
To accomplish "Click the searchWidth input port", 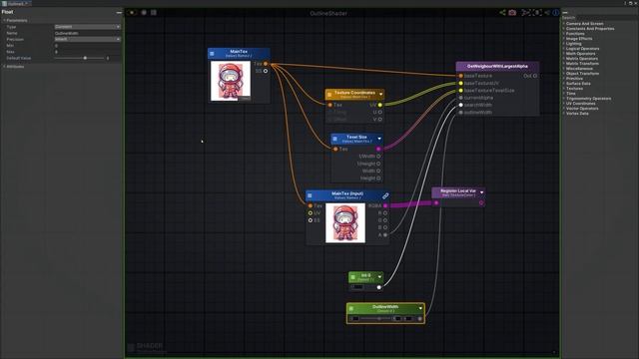I will (461, 105).
